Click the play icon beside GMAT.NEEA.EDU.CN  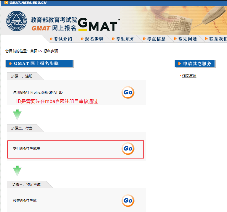click(6, 3)
